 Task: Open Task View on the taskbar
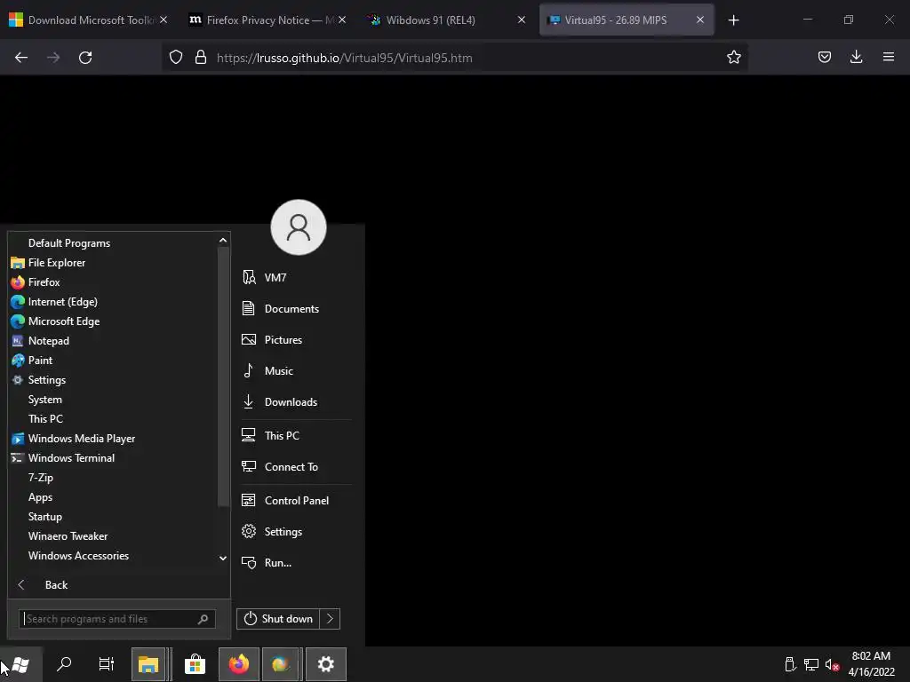click(107, 664)
